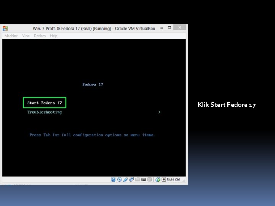Click the network adapters status icon
This screenshot has height=206, width=275.
(131, 179)
